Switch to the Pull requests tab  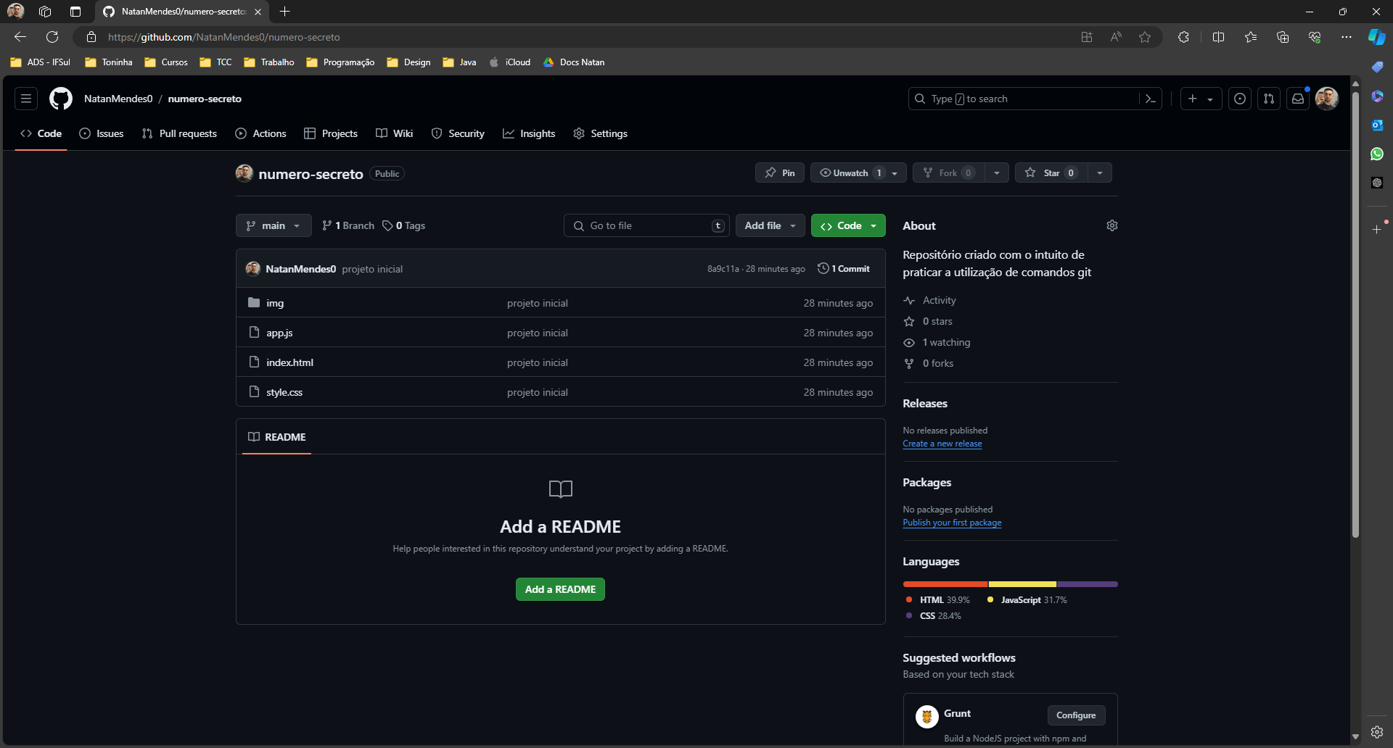(179, 133)
